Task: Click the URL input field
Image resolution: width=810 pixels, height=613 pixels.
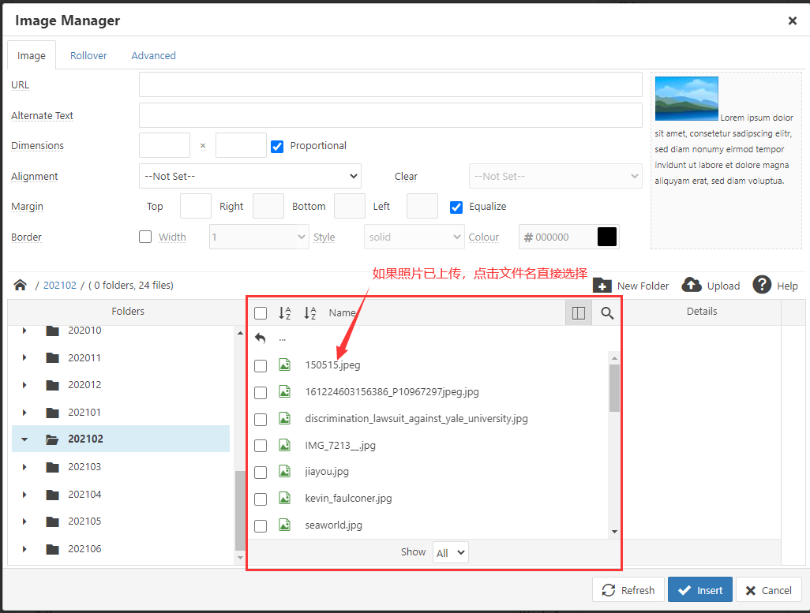Action: (390, 85)
